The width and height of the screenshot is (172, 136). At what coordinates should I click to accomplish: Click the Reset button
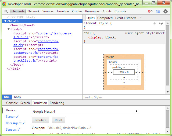[x=59, y=120]
